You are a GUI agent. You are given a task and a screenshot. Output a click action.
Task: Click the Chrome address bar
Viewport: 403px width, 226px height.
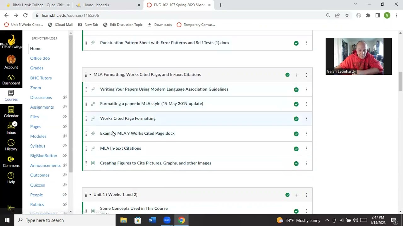[179, 15]
